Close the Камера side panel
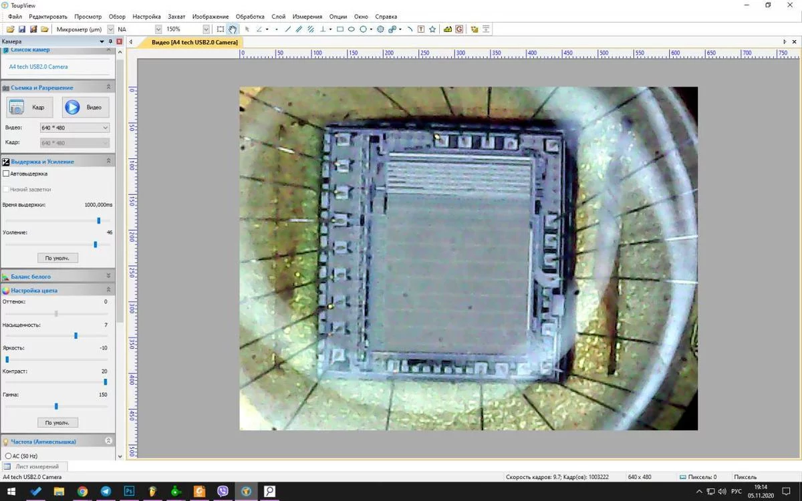The image size is (802, 501). (x=119, y=41)
